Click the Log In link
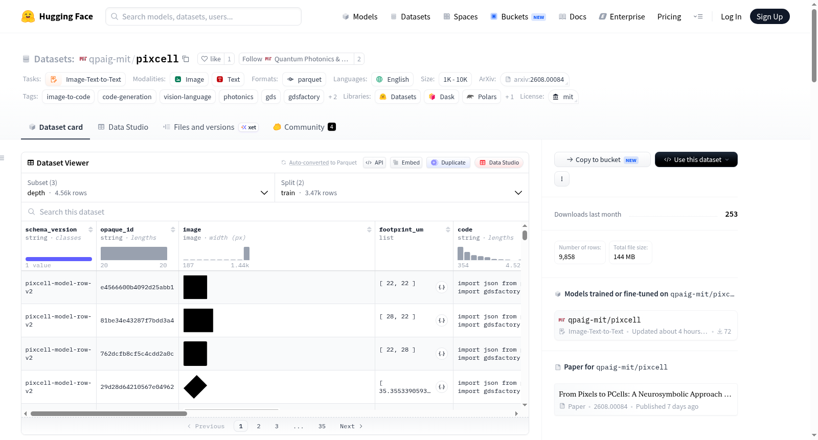Viewport: 818px width, 440px height. click(731, 16)
